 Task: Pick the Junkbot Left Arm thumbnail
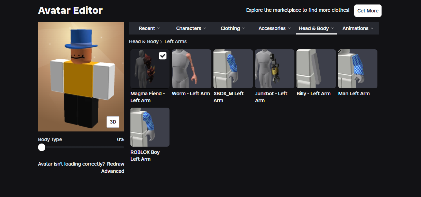pyautogui.click(x=274, y=69)
